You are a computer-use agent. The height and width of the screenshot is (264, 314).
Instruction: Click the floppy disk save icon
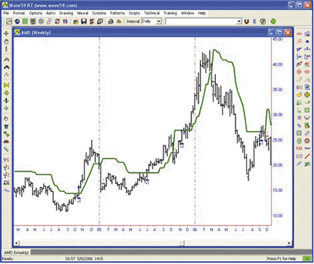click(84, 22)
